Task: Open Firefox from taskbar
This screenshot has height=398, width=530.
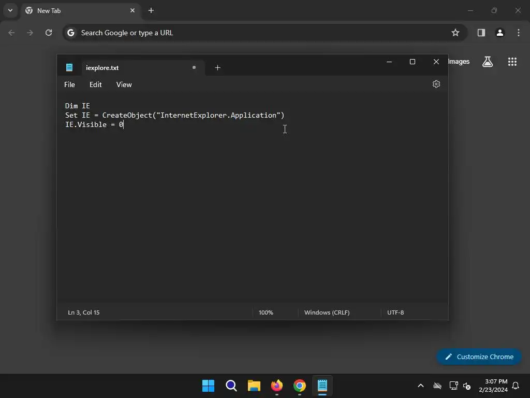Action: pos(277,386)
